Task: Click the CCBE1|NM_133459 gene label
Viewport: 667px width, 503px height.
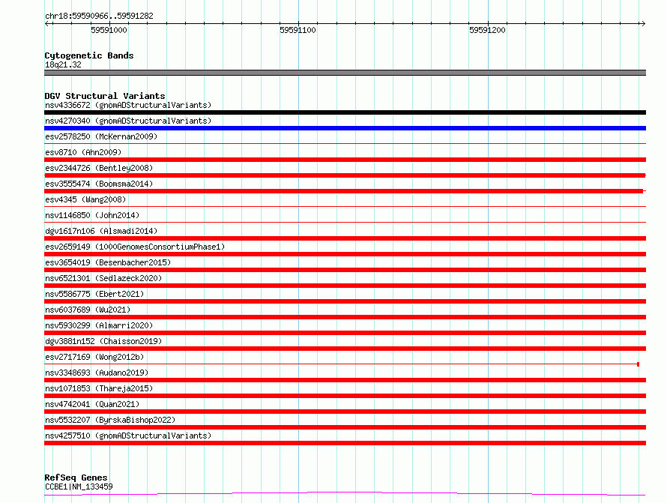Action: pyautogui.click(x=79, y=487)
